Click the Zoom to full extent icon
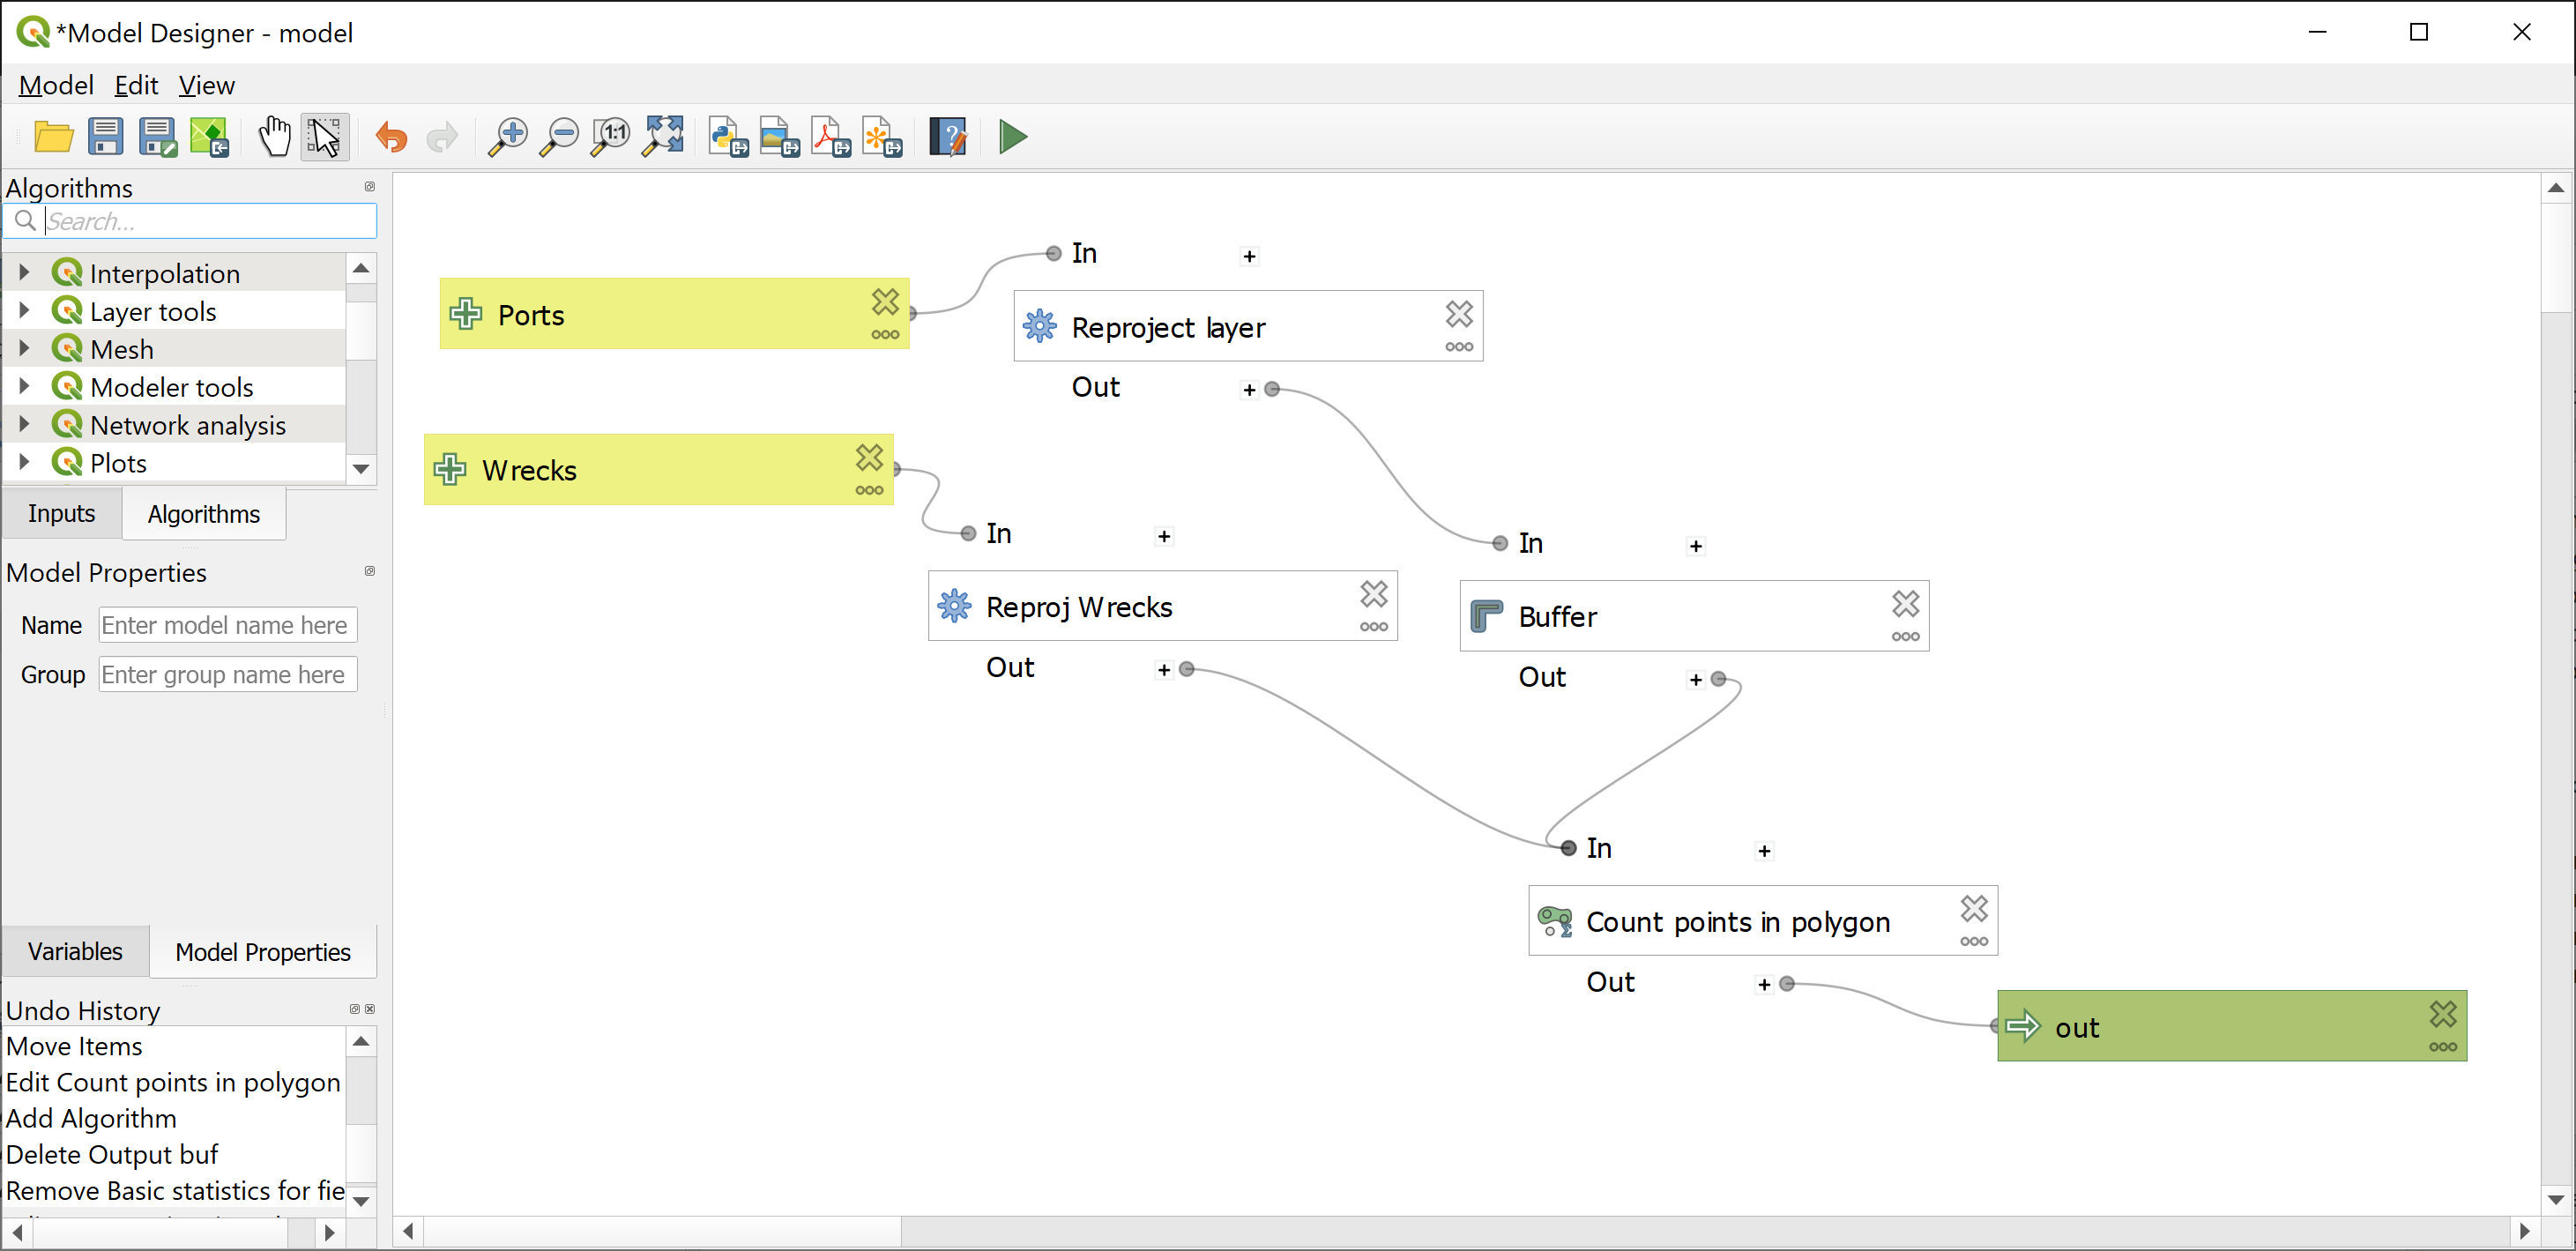Screen dimensions: 2576x1251 coord(664,137)
